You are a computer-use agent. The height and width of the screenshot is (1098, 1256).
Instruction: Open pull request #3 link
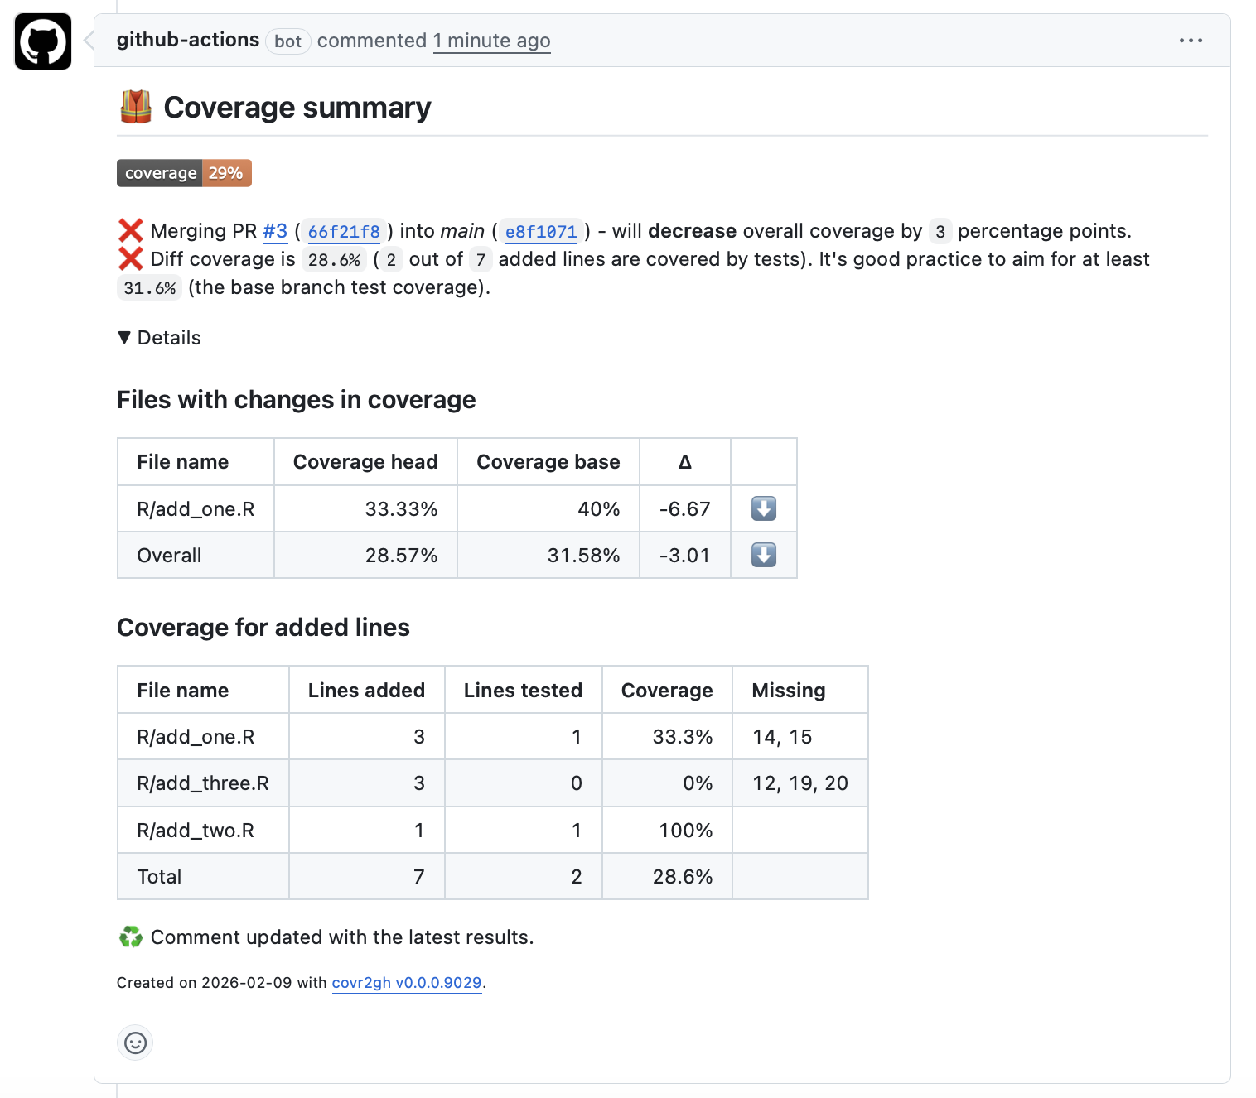[274, 231]
